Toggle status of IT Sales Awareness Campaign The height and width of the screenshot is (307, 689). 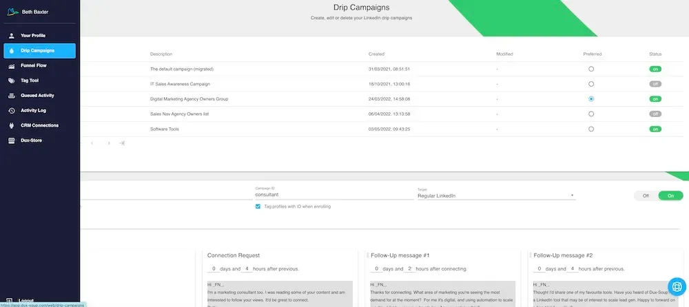coord(655,84)
